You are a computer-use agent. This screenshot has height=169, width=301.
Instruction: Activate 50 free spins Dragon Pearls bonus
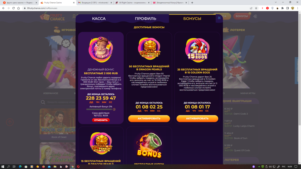coord(149,118)
